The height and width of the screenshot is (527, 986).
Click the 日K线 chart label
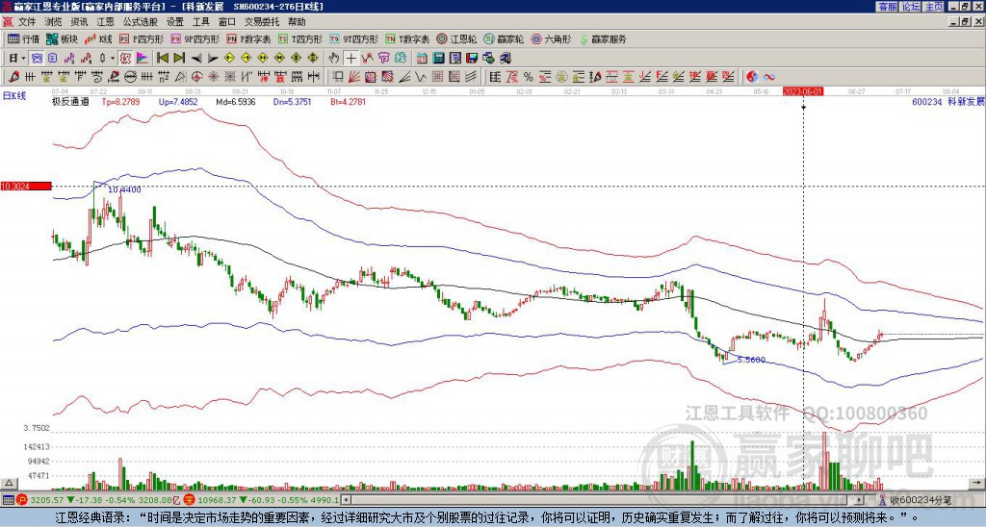tap(14, 96)
